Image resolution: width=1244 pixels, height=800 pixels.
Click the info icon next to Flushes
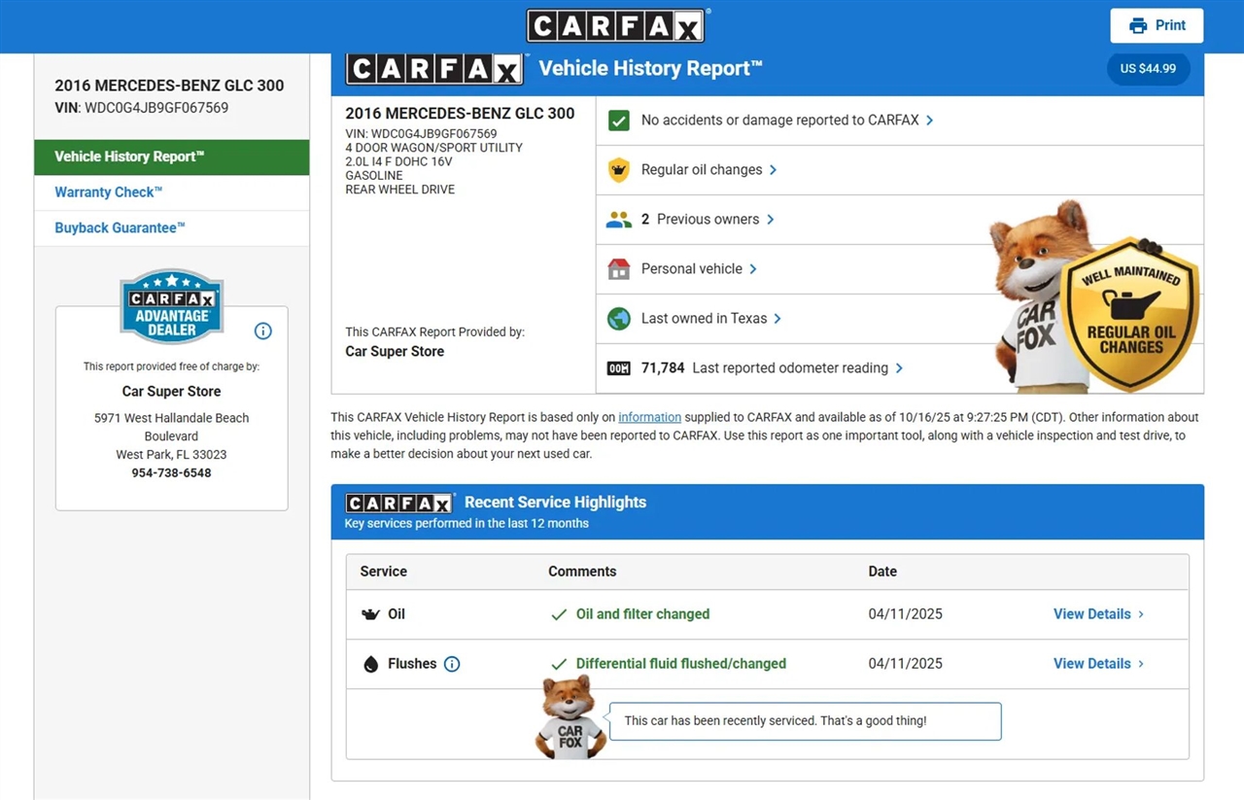(452, 664)
